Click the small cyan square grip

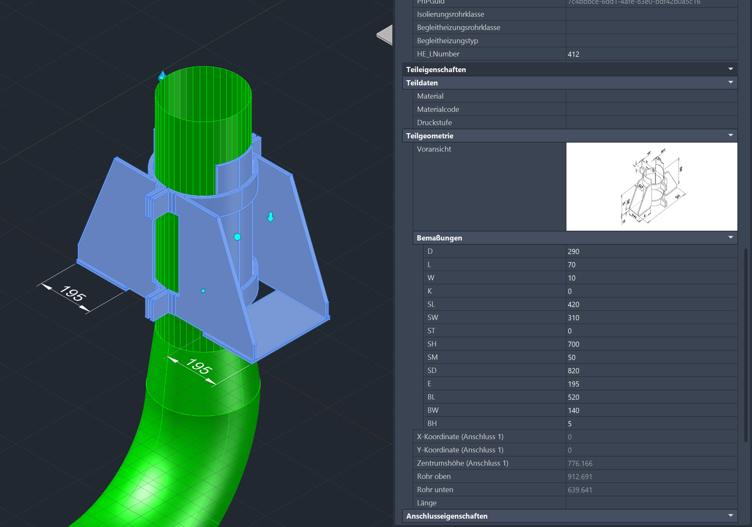[x=203, y=291]
